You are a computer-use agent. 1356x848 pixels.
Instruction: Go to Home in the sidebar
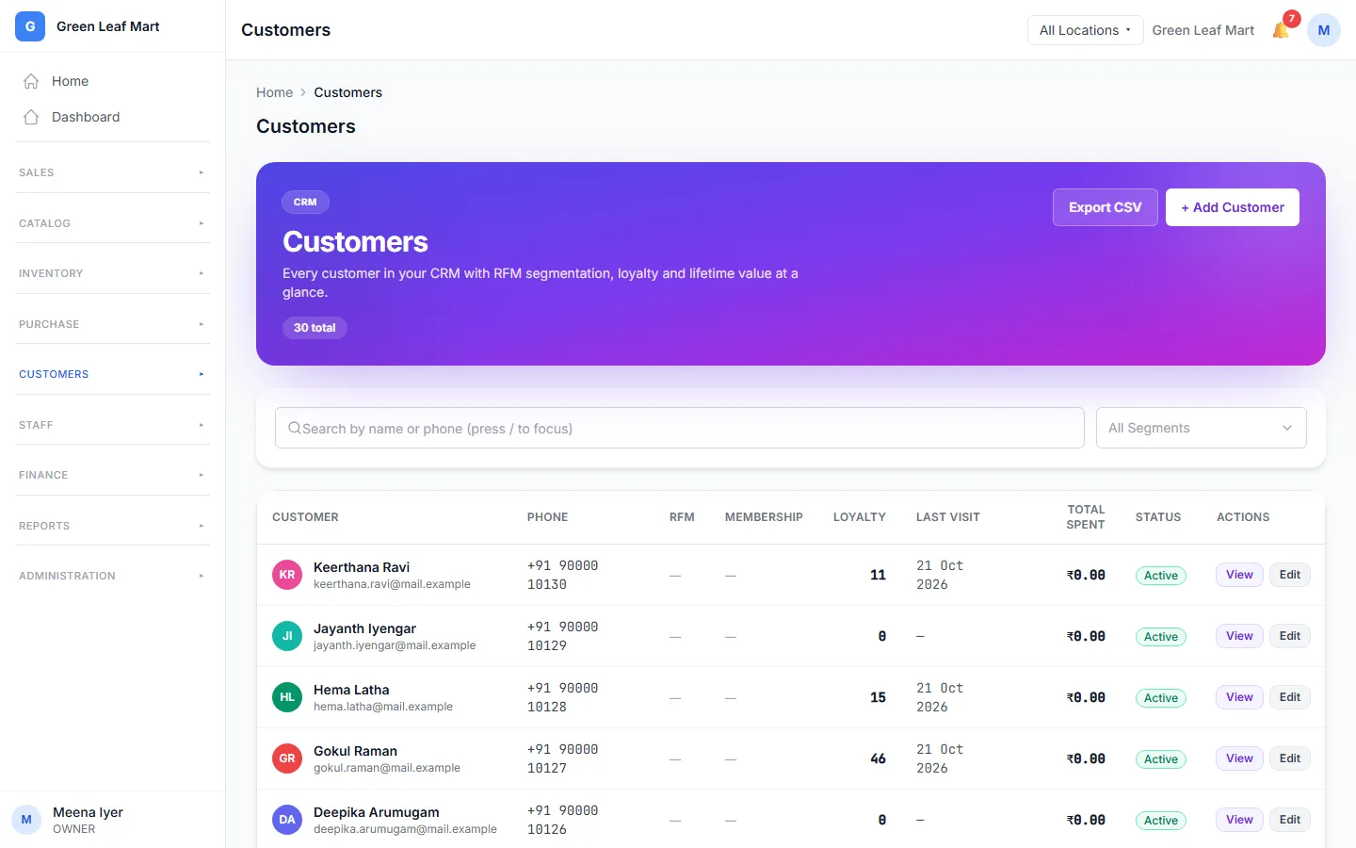click(112, 81)
